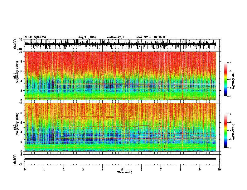Click the 10 minute tick label on time axis
Viewport: 247px width, 190px height.
click(219, 170)
